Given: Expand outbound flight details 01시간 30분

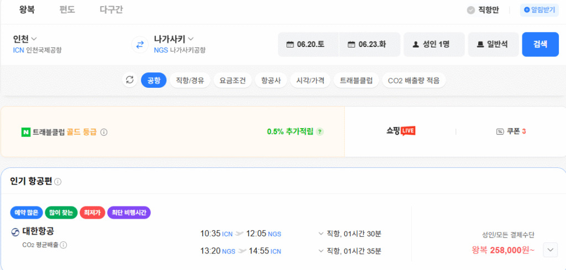Looking at the screenshot, I should (350, 234).
